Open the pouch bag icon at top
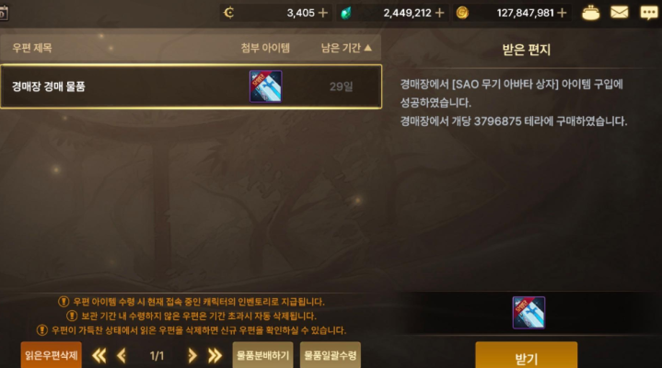662x368 pixels. 591,13
